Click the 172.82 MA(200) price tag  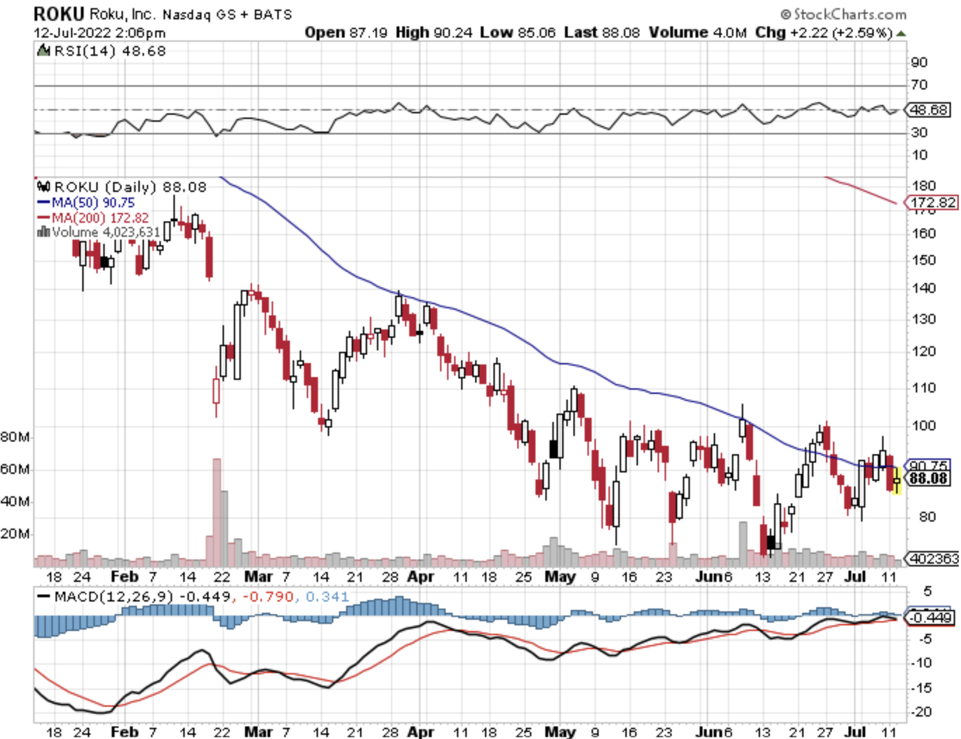[932, 203]
